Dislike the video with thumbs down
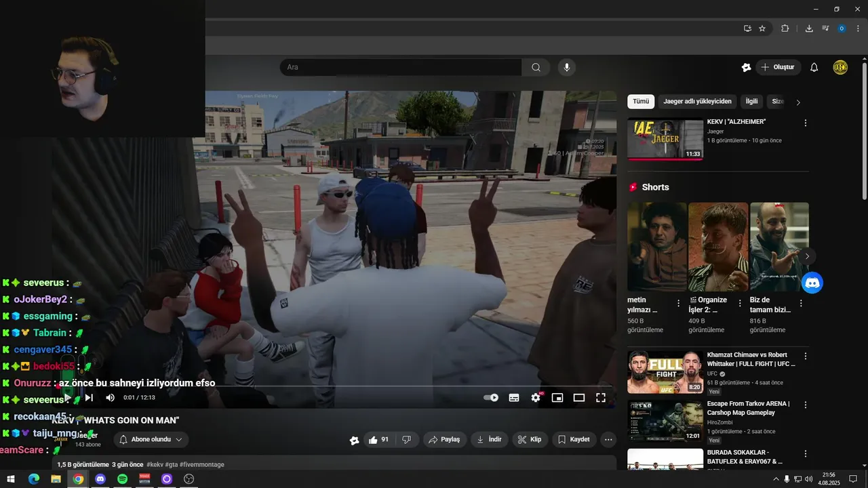 pos(407,439)
